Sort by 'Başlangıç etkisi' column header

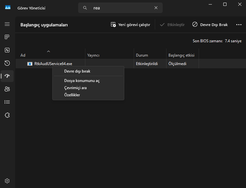[182, 54]
